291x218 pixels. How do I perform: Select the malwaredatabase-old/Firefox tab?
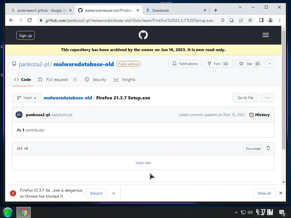[108, 11]
